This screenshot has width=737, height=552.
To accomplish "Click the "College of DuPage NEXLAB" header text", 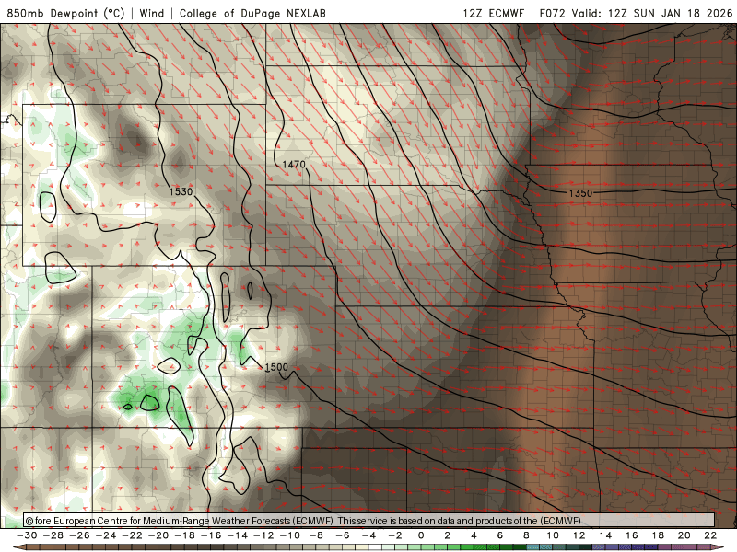I will tap(252, 13).
